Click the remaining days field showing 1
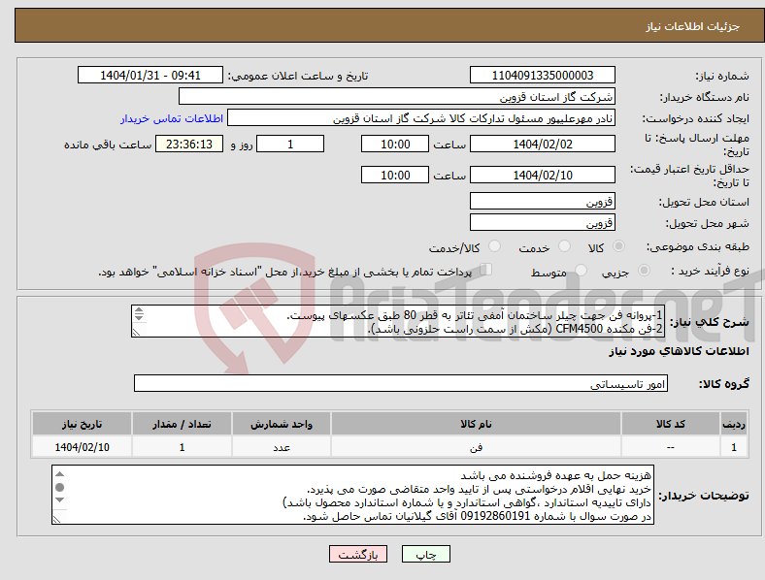The height and width of the screenshot is (580, 765). 290,144
